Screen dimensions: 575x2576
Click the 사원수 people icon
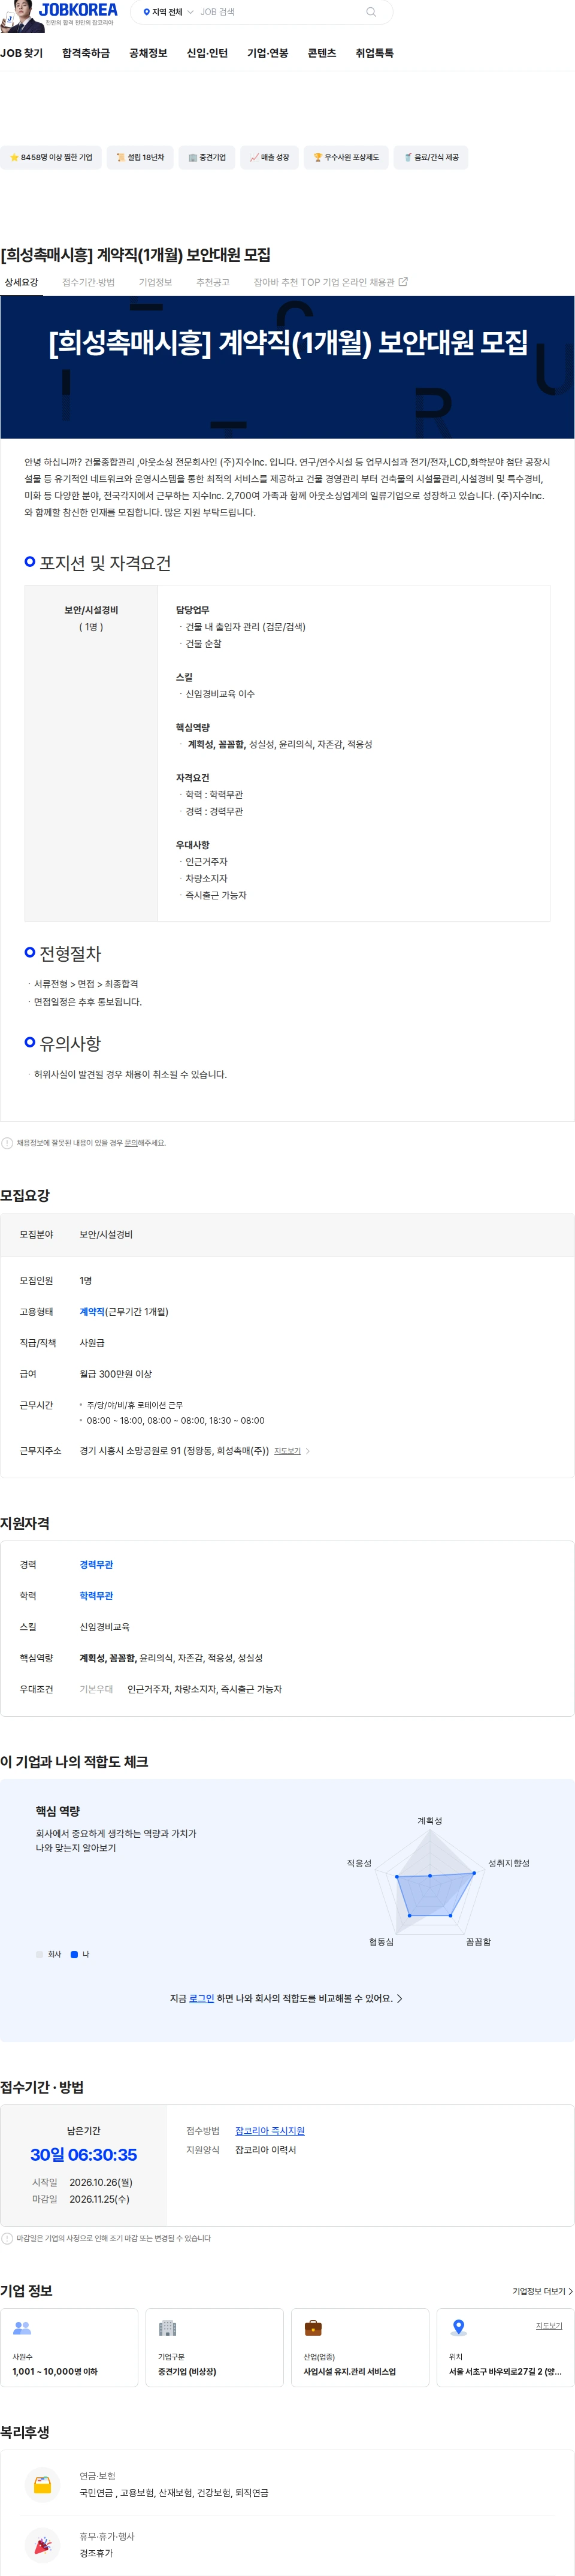22,2328
